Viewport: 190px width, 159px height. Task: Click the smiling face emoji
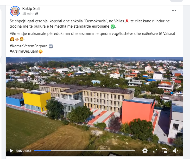[41, 52]
